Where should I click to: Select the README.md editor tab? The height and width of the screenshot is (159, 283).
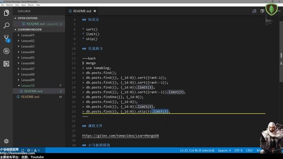82,11
